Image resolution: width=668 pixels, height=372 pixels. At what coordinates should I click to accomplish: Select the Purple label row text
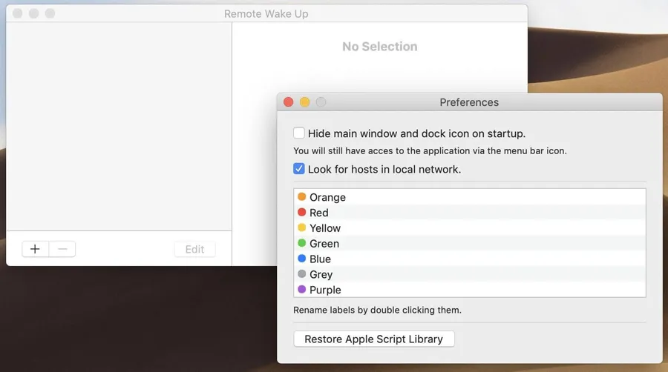325,290
